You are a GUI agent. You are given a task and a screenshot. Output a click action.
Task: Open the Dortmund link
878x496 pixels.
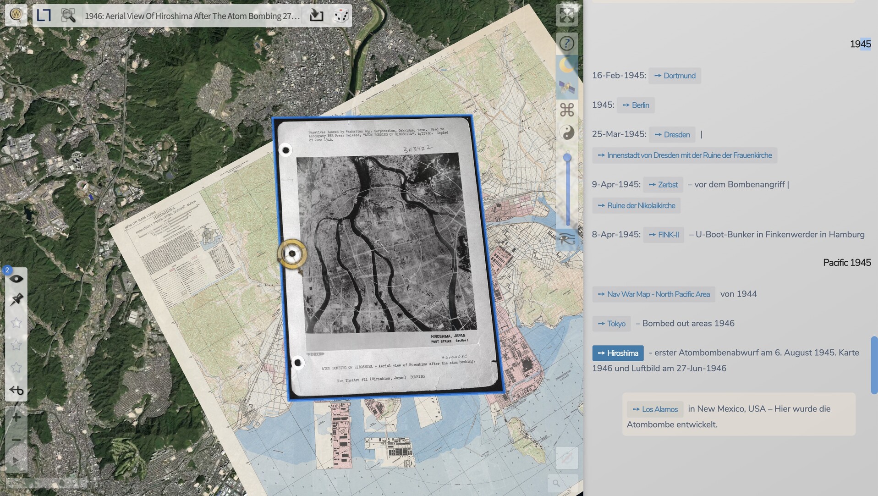(x=675, y=76)
